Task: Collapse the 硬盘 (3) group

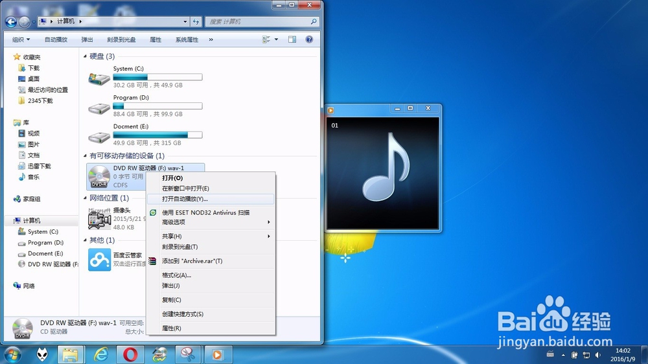Action: (85, 56)
